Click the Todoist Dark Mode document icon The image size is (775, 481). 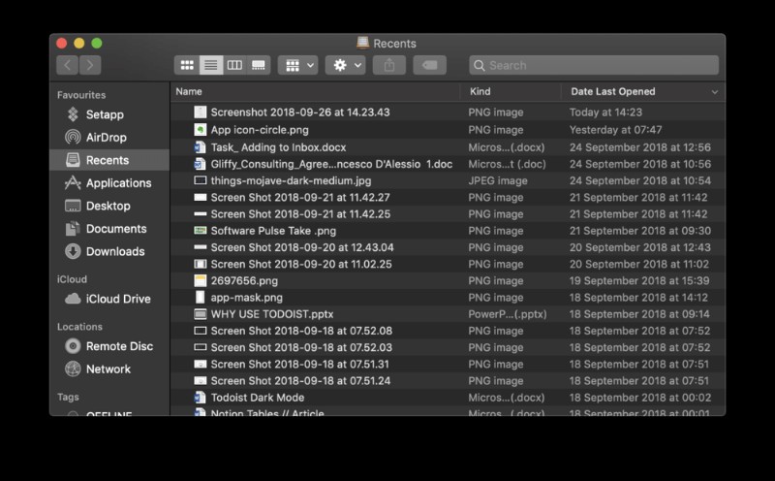click(200, 398)
